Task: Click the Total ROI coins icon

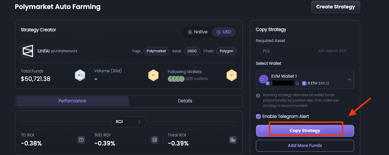Action: click(x=233, y=140)
